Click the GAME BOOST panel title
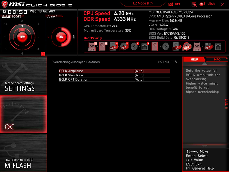Viewport: 229px width, 172px height. click(x=11, y=17)
